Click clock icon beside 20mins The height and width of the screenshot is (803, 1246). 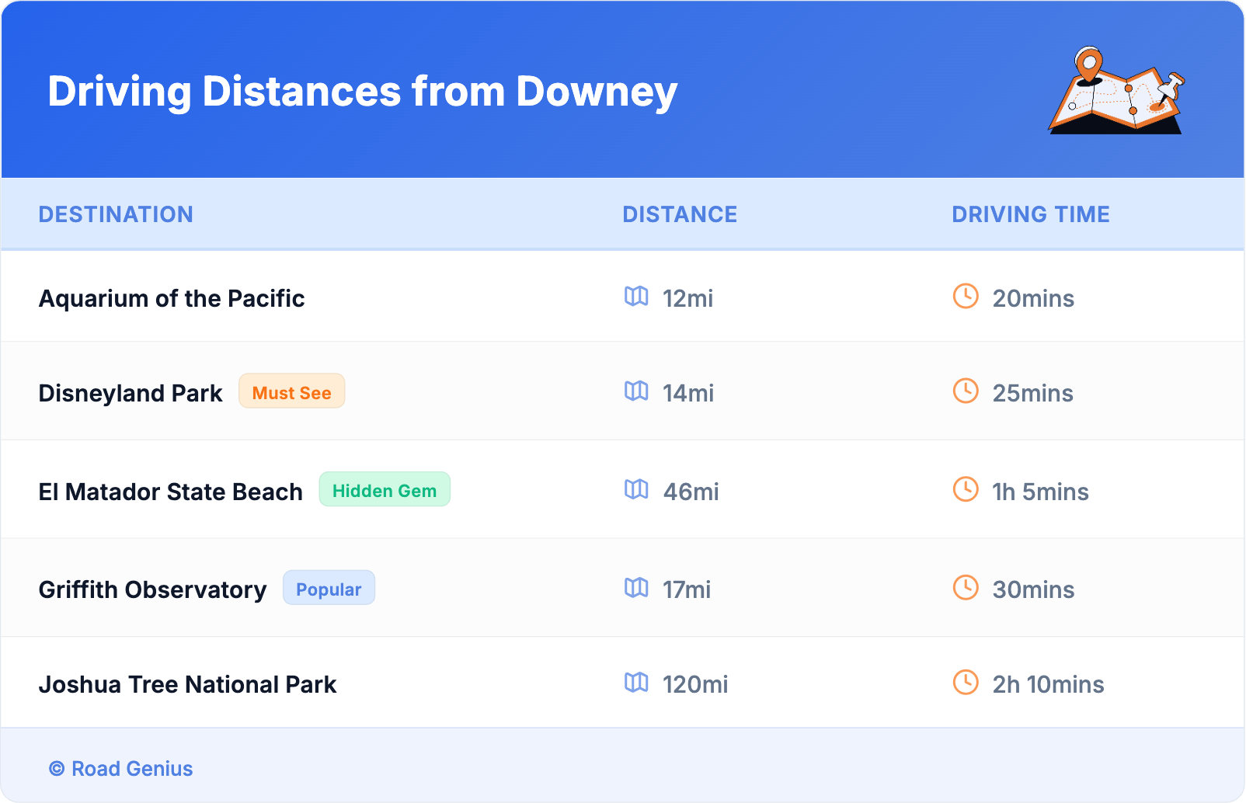pyautogui.click(x=966, y=296)
